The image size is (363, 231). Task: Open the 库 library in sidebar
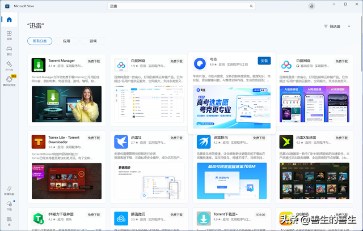click(x=9, y=221)
